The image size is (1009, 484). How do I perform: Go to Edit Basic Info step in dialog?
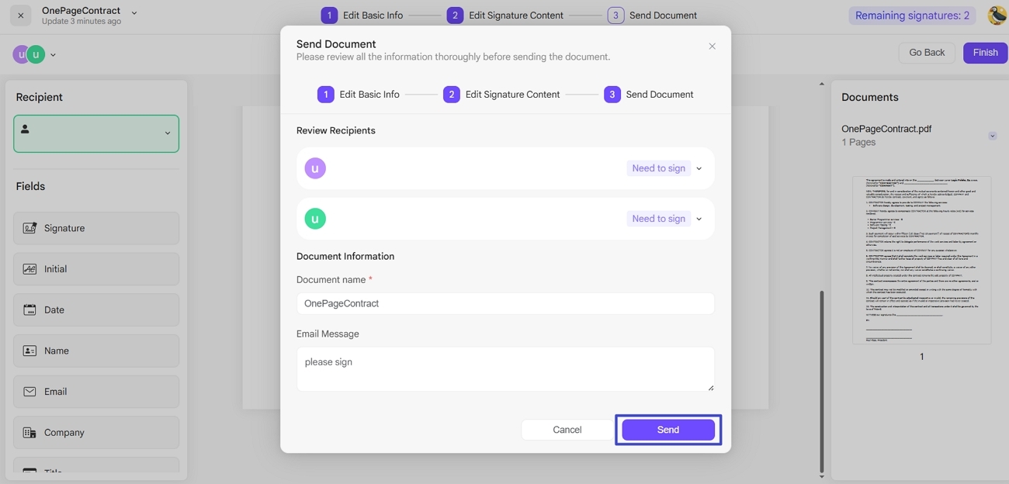coord(359,95)
